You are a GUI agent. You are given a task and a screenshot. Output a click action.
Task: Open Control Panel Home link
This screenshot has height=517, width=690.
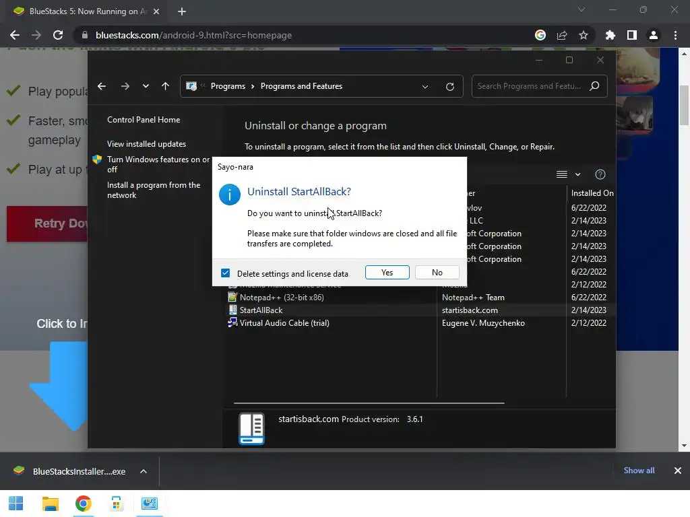click(144, 120)
